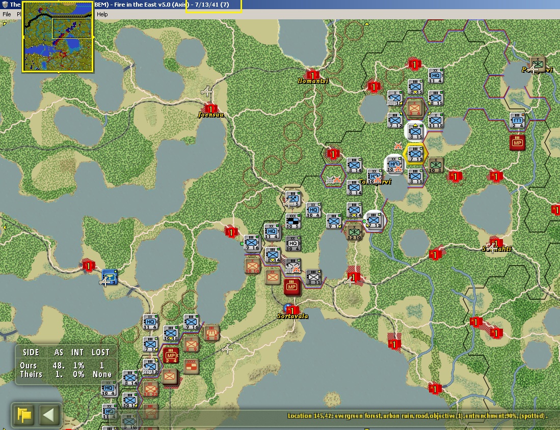560x430 pixels.
Task: Select the Soviet 18 22 division counter
Action: click(x=150, y=389)
